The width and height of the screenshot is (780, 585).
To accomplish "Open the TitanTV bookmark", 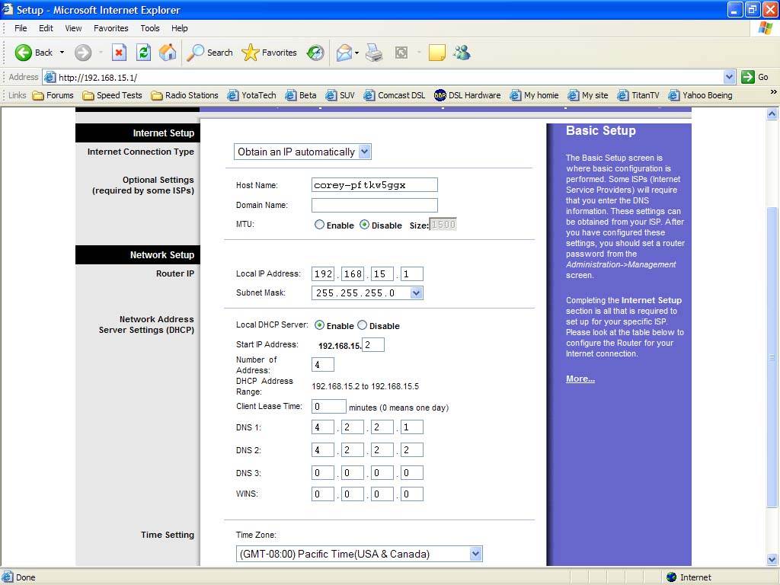I will 638,95.
